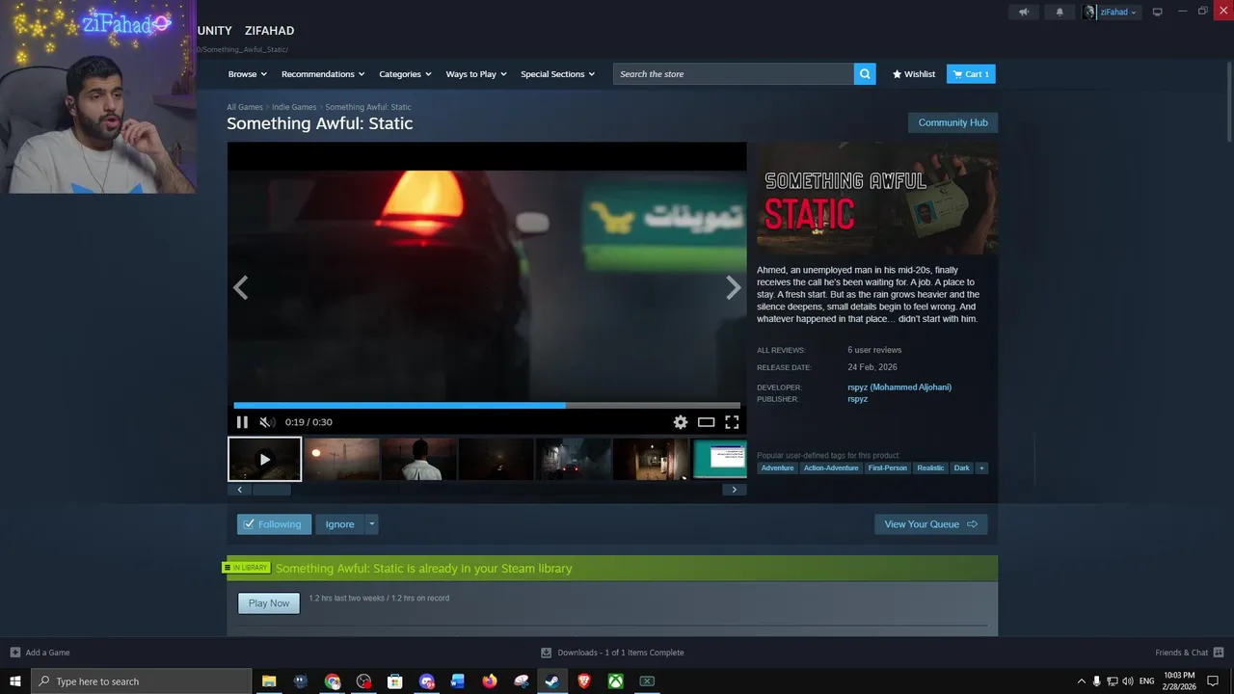Click the thumbnail strip scrollbar handle
The height and width of the screenshot is (694, 1234).
tap(271, 490)
